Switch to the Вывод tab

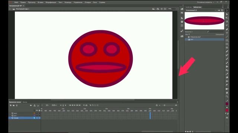25,102
